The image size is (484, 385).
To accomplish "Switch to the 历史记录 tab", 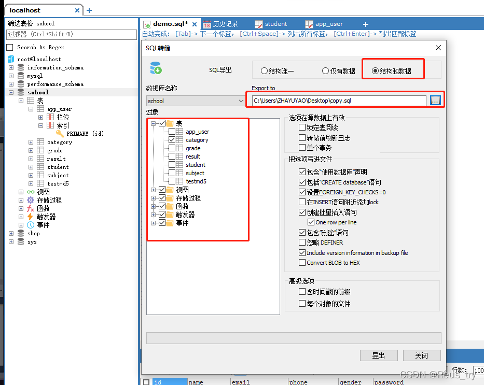I will [220, 24].
